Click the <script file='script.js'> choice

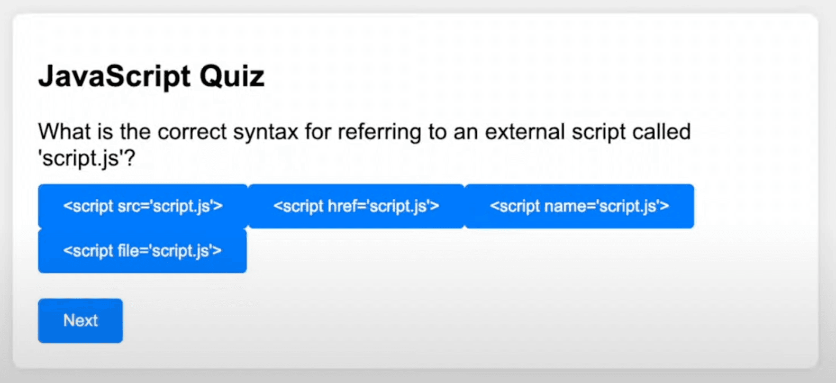(x=142, y=251)
